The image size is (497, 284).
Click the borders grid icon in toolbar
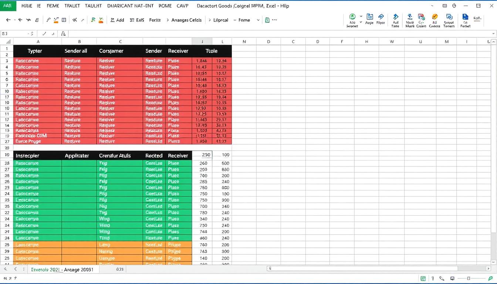coord(64,20)
